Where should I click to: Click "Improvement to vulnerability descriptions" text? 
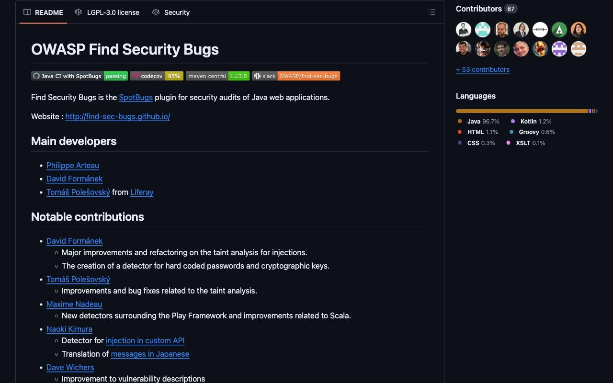tap(133, 379)
